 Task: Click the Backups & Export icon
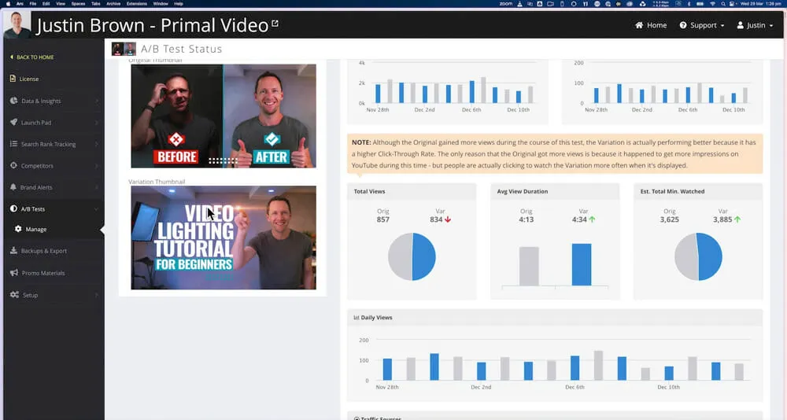coord(13,251)
